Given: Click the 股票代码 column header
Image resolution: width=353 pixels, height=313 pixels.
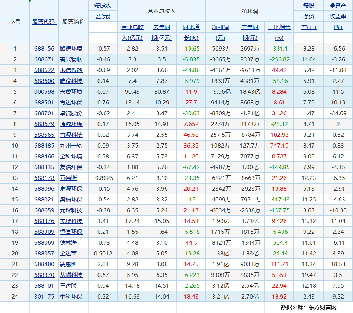Looking at the screenshot, I should (44, 22).
